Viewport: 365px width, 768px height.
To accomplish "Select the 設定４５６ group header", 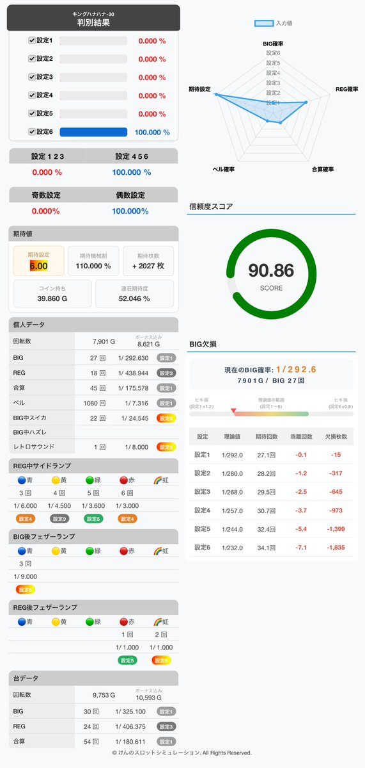I will click(132, 156).
